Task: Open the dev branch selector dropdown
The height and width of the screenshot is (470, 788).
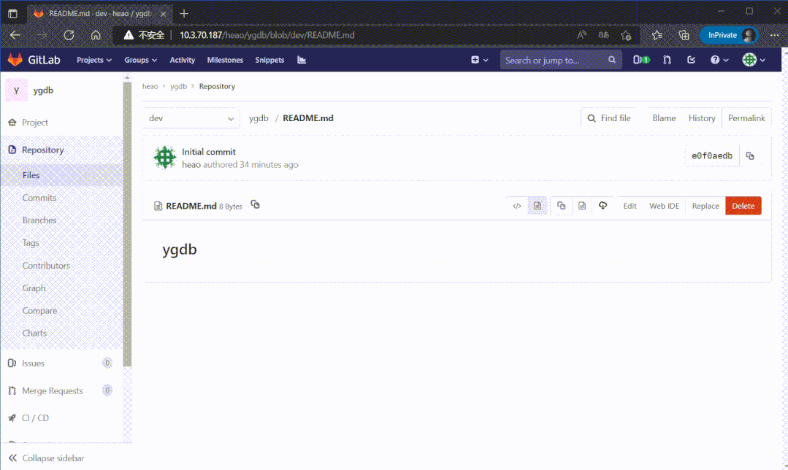Action: point(191,118)
